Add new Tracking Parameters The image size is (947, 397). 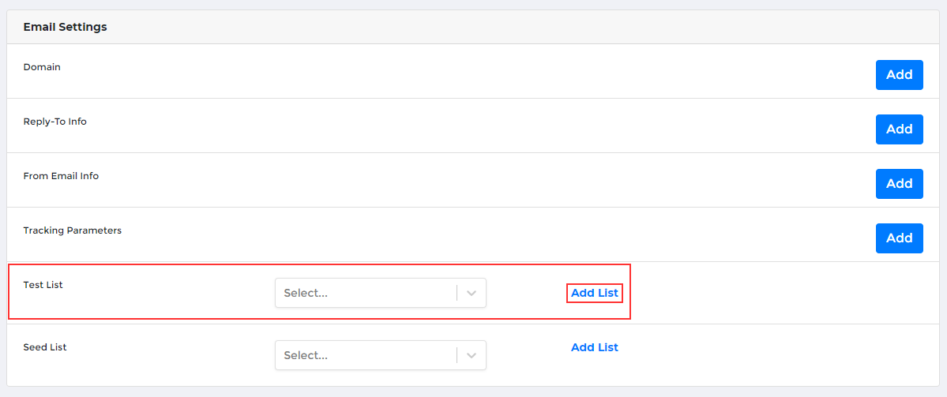point(899,238)
